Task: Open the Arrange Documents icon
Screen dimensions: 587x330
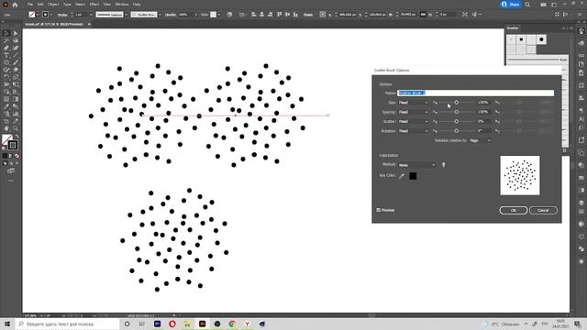Action: click(543, 5)
